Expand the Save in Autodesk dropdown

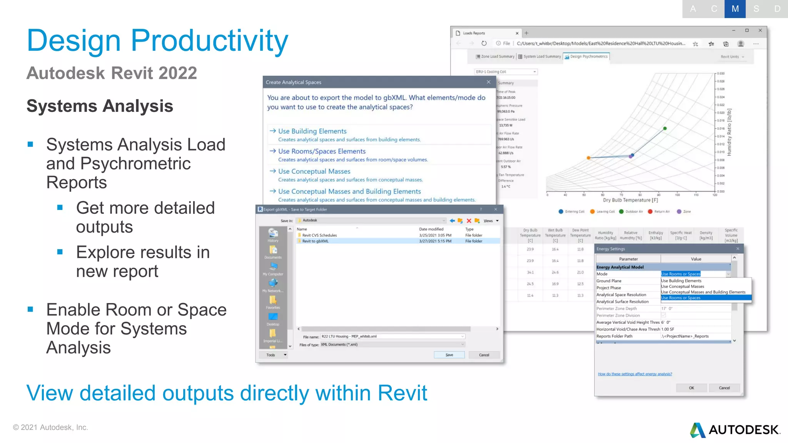tap(444, 221)
